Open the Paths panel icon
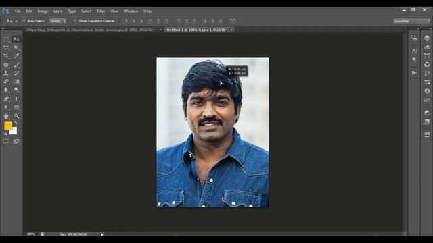The height and width of the screenshot is (243, 433). tap(427, 55)
